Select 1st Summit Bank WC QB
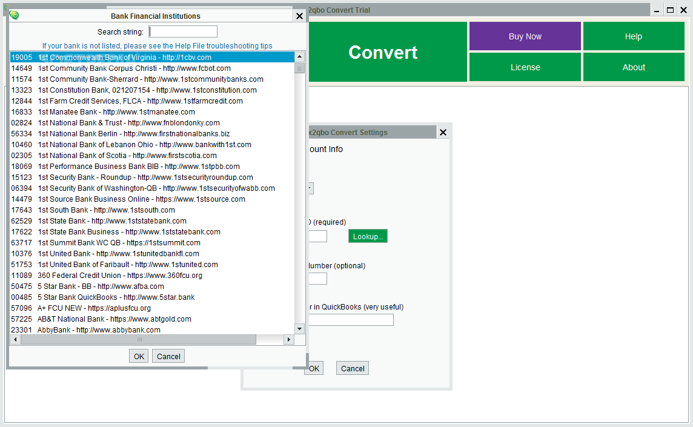 (x=152, y=243)
